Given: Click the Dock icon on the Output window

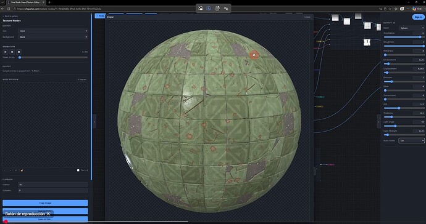Looking at the screenshot, I should 307,17.
